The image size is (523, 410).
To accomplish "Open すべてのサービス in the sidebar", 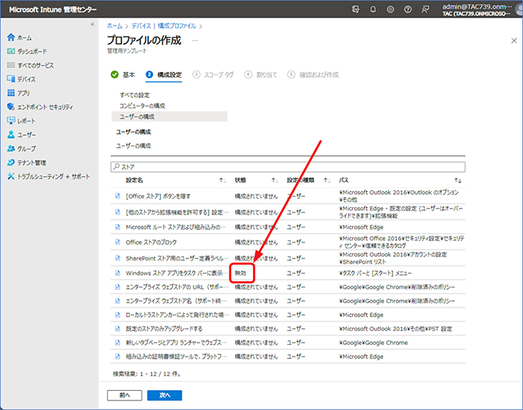I will pos(30,65).
